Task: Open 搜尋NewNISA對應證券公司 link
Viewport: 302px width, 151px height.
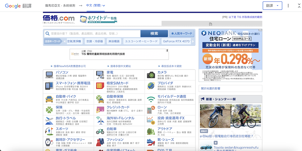Action: click(x=70, y=66)
